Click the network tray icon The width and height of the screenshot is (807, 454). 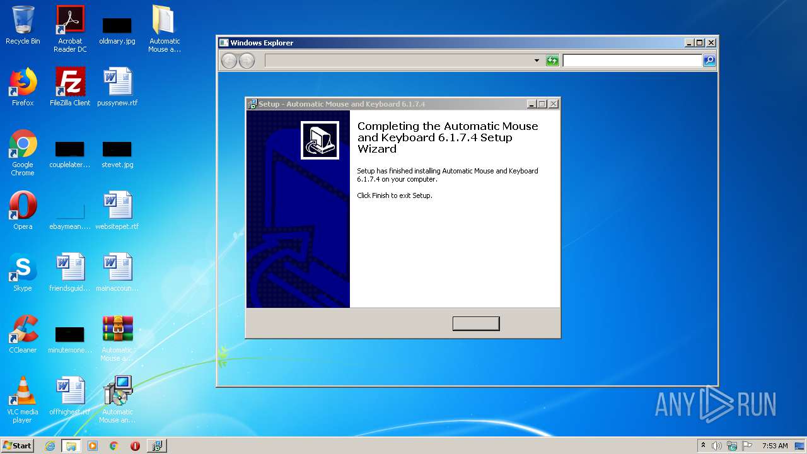coord(732,446)
